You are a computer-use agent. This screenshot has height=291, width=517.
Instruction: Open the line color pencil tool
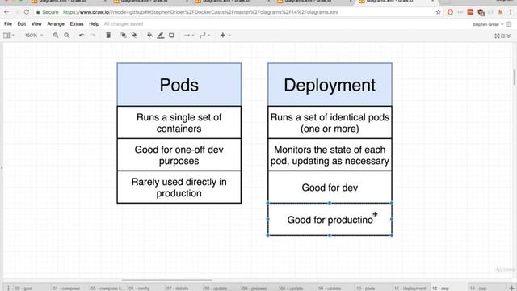[161, 36]
